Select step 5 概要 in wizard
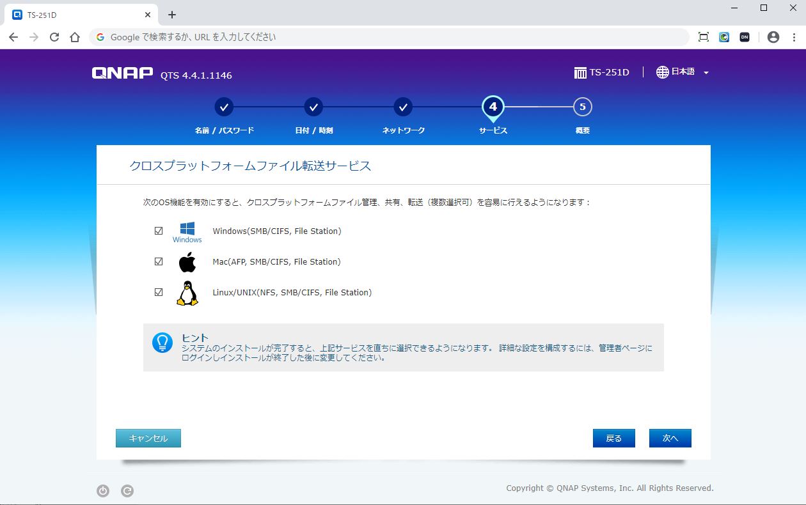Screen dimensions: 806x505 click(582, 107)
